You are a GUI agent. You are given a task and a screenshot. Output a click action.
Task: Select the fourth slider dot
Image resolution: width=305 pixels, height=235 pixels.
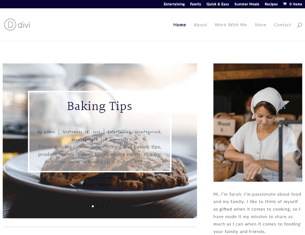click(x=107, y=206)
